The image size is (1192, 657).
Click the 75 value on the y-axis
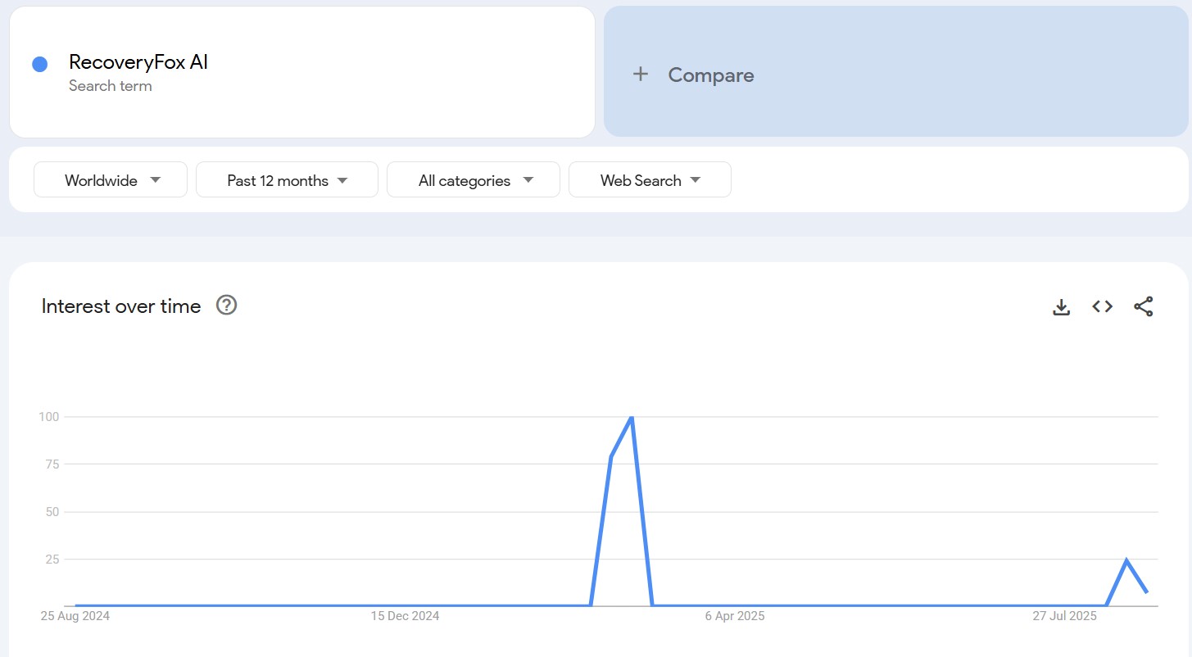(x=52, y=464)
